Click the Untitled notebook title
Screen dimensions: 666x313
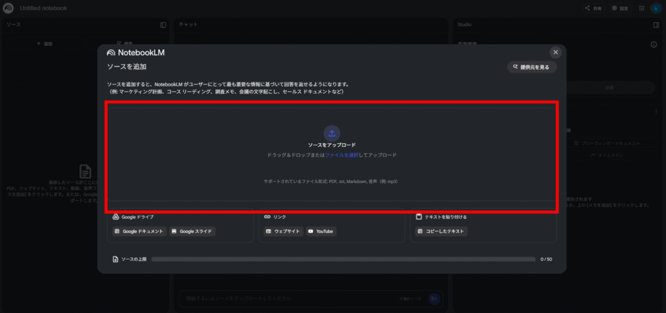click(x=44, y=8)
